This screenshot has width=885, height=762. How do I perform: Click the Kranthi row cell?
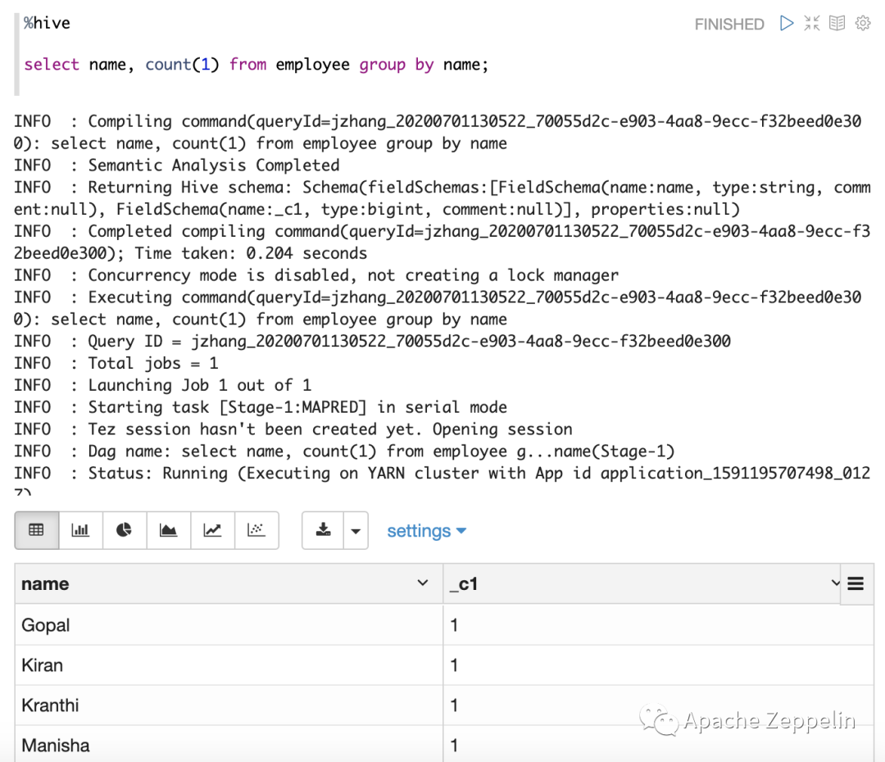(x=51, y=705)
